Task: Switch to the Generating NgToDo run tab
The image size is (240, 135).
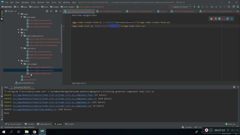Action: tap(22, 87)
